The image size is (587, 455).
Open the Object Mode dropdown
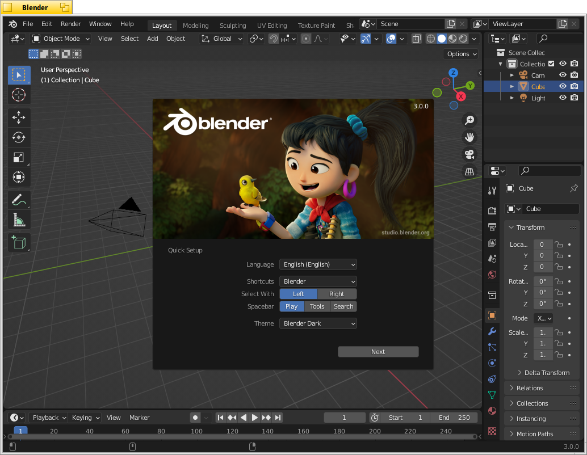pos(61,39)
